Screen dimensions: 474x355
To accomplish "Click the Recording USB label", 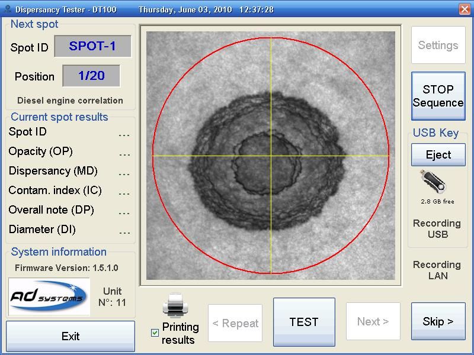I will tap(437, 228).
